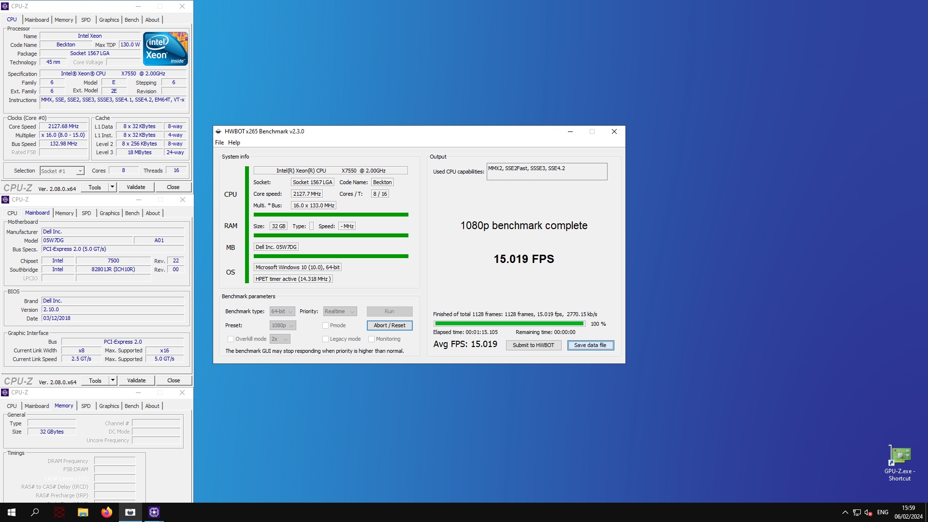The width and height of the screenshot is (928, 522).
Task: Click the 100% benchmark progress bar
Action: pos(509,324)
